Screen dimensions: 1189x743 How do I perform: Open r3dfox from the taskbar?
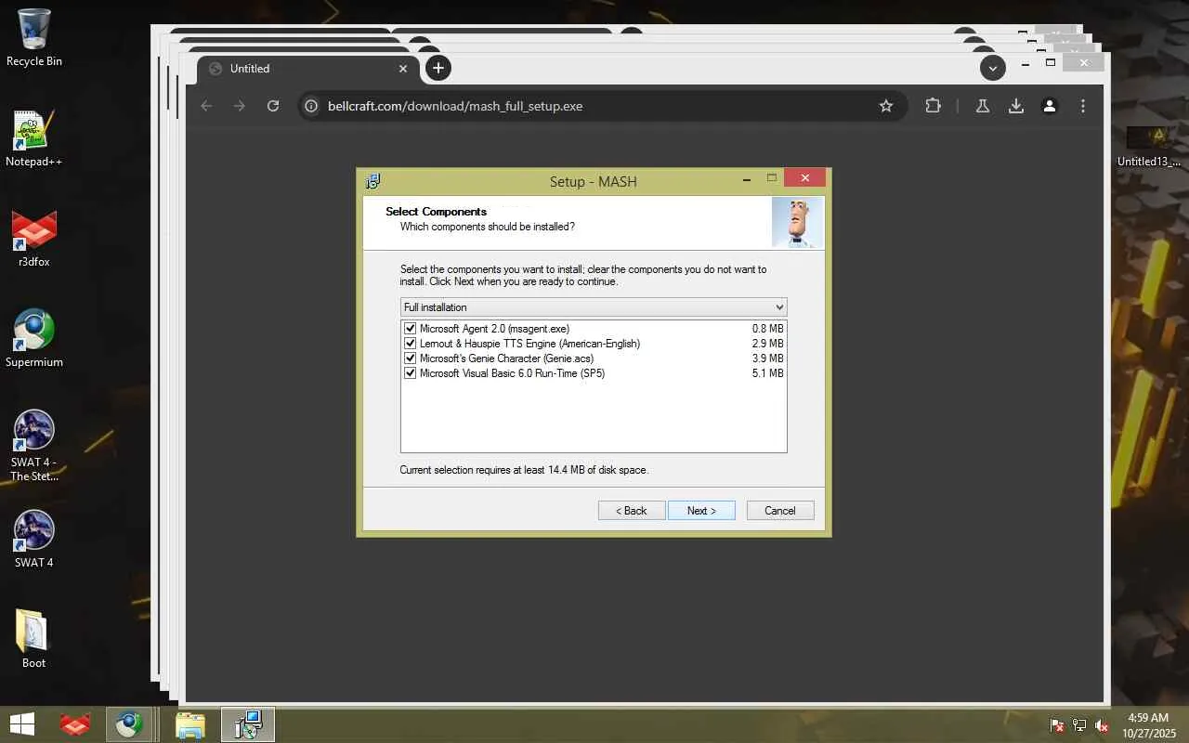point(75,724)
